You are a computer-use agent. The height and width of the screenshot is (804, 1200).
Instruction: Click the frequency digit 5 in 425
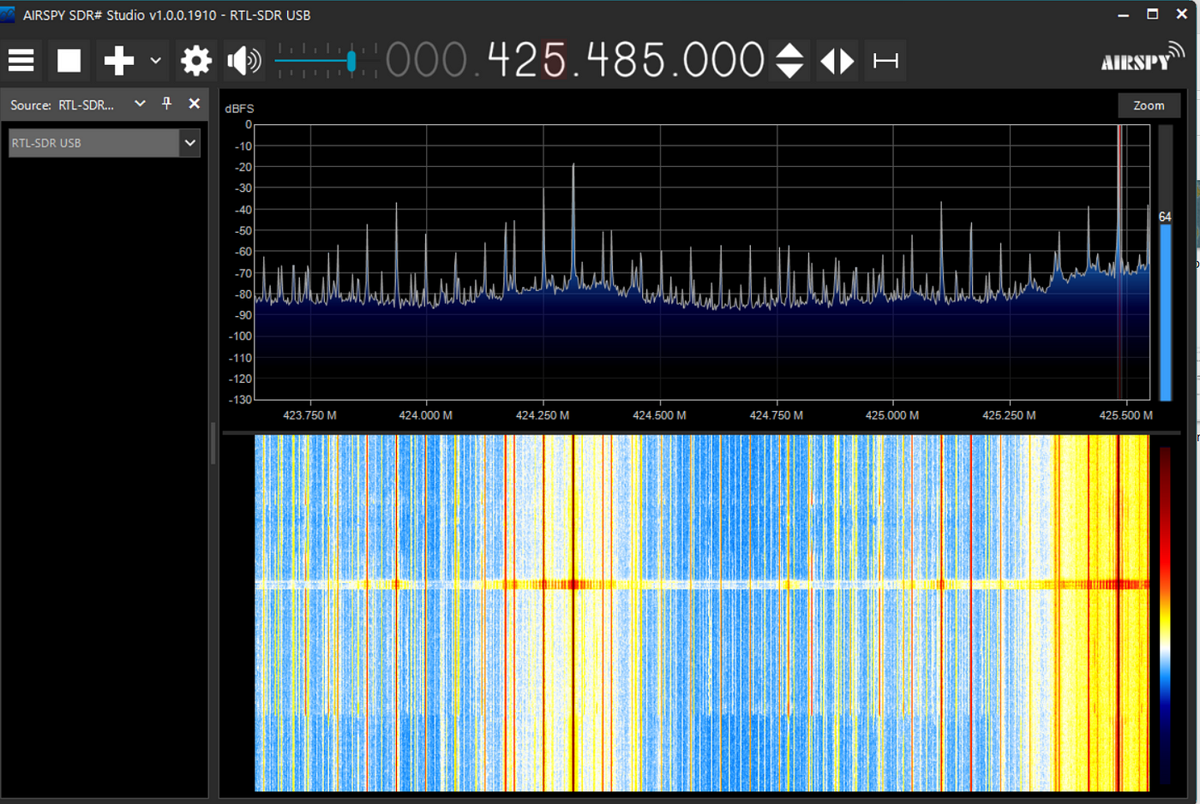click(555, 61)
